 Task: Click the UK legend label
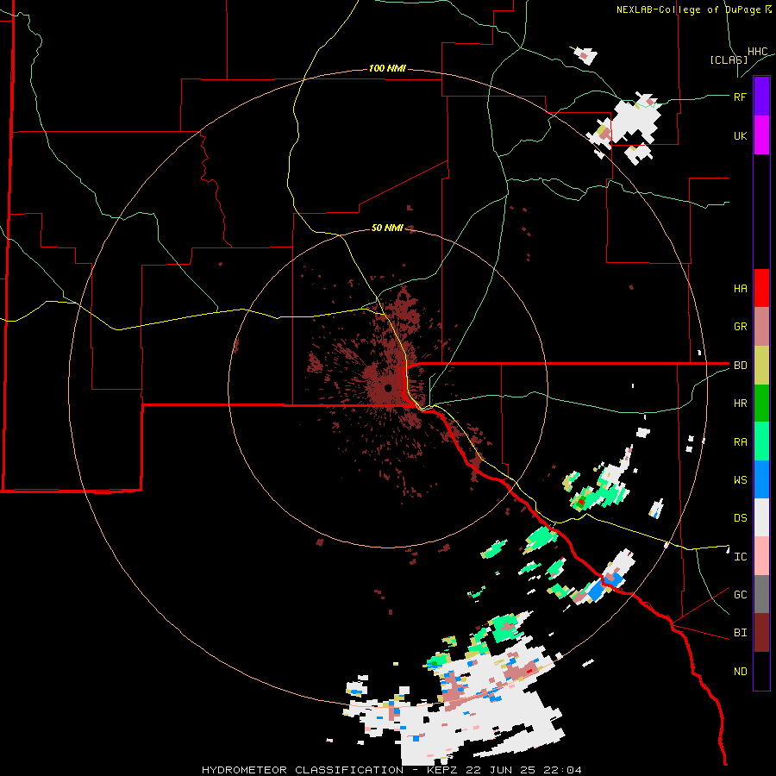741,136
